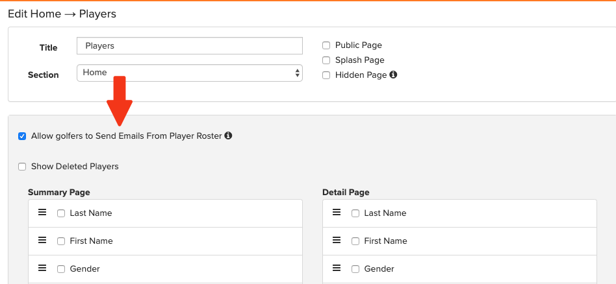Click info icon next to Player Roster emails option
The image size is (616, 284).
pos(228,136)
